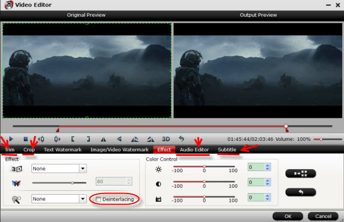Open the 3D effect None dropdown
The image size is (344, 222).
point(83,169)
